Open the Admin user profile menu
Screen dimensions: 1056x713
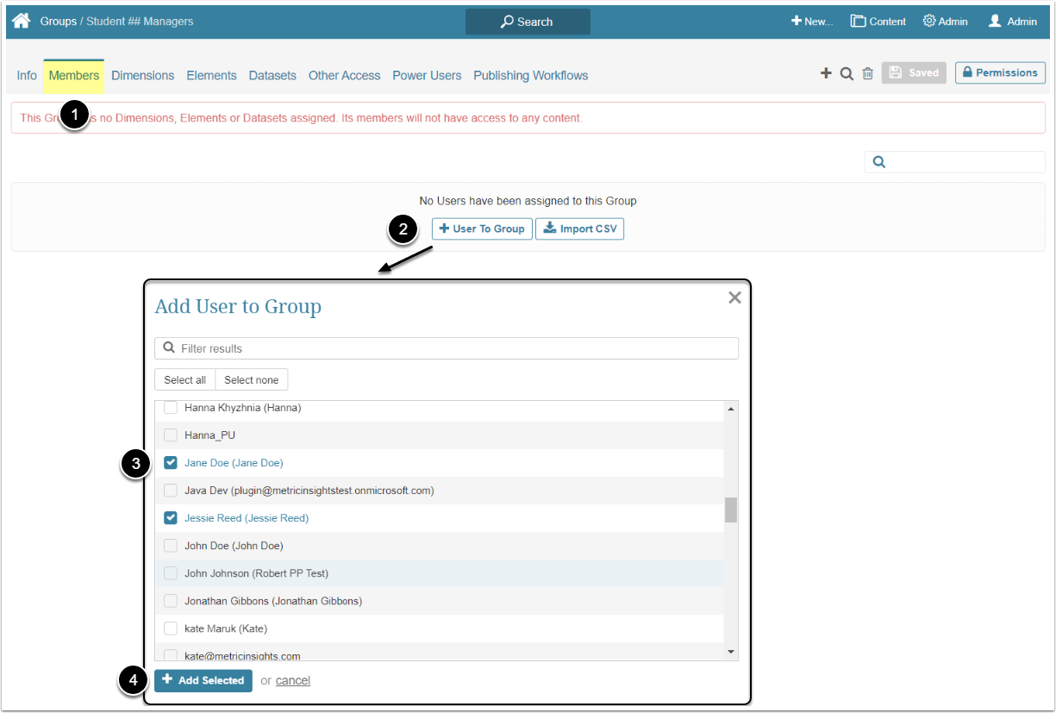coord(1013,22)
